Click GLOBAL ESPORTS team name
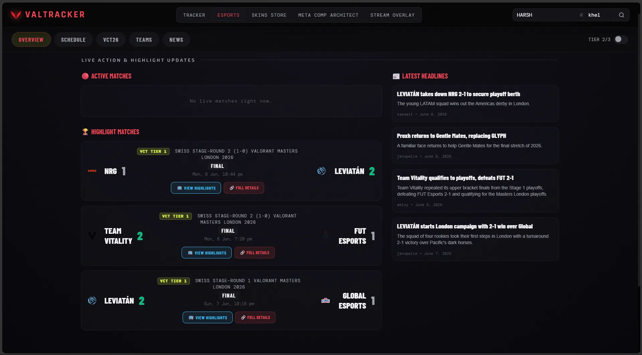 [352, 301]
